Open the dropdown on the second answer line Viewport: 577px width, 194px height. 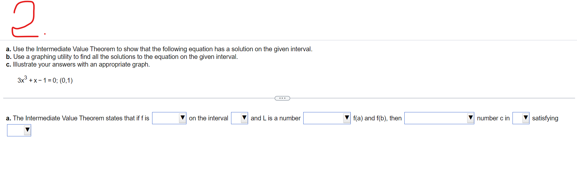(x=19, y=130)
